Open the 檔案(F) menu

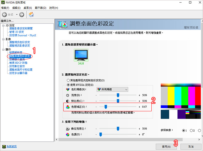point(5,8)
